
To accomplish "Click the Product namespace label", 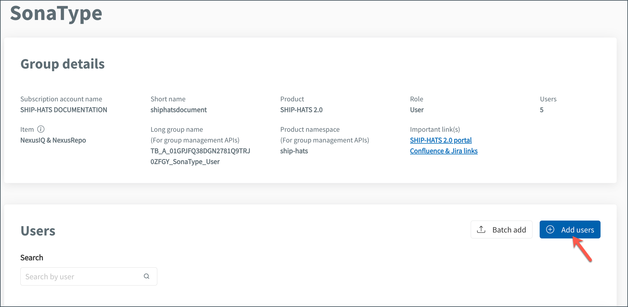I will (x=310, y=129).
